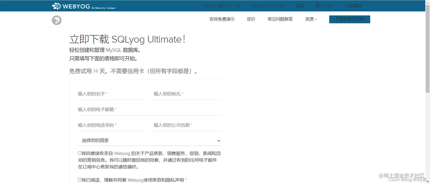Click the gray SQLyog dolphin icon
This screenshot has width=430, height=184.
[57, 20]
